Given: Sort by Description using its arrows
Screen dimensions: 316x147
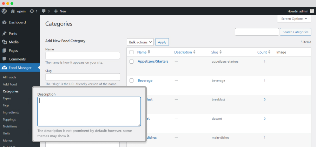Looking at the screenshot, I should [x=194, y=52].
